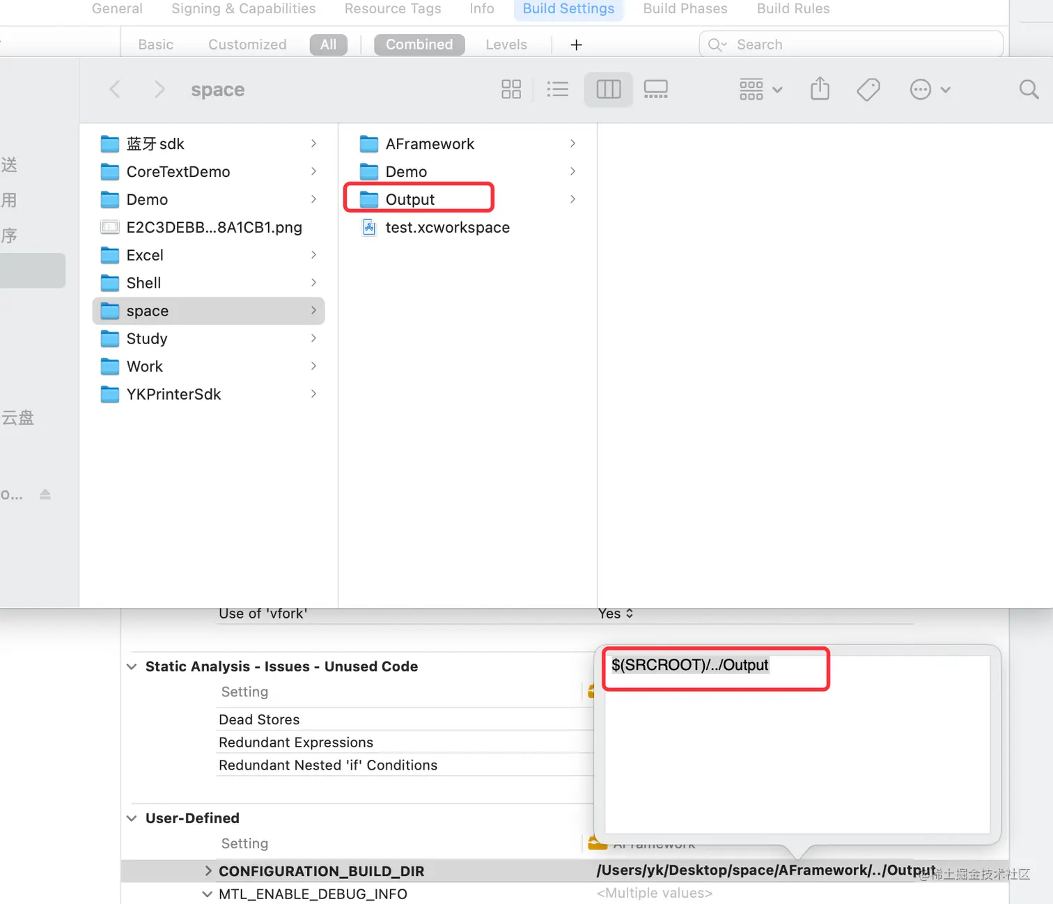Go back in Finder navigation
Viewport: 1053px width, 904px height.
(116, 90)
